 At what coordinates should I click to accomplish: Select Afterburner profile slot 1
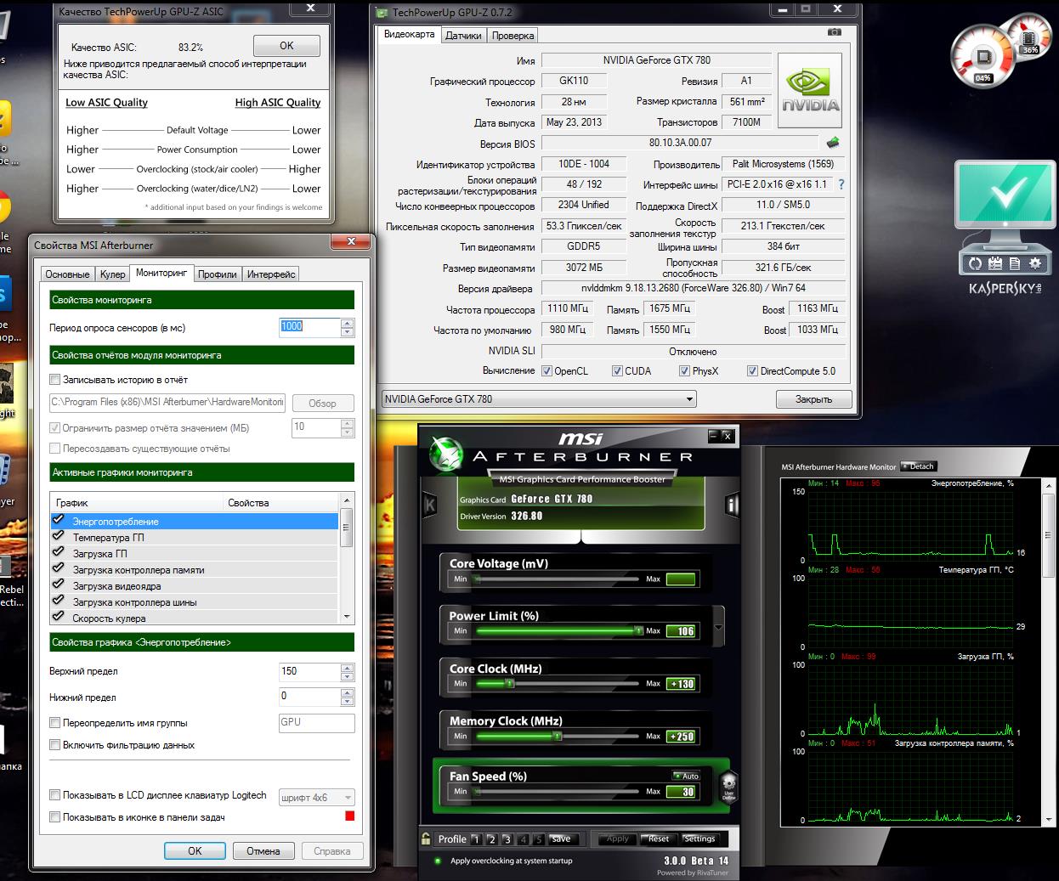(x=476, y=839)
